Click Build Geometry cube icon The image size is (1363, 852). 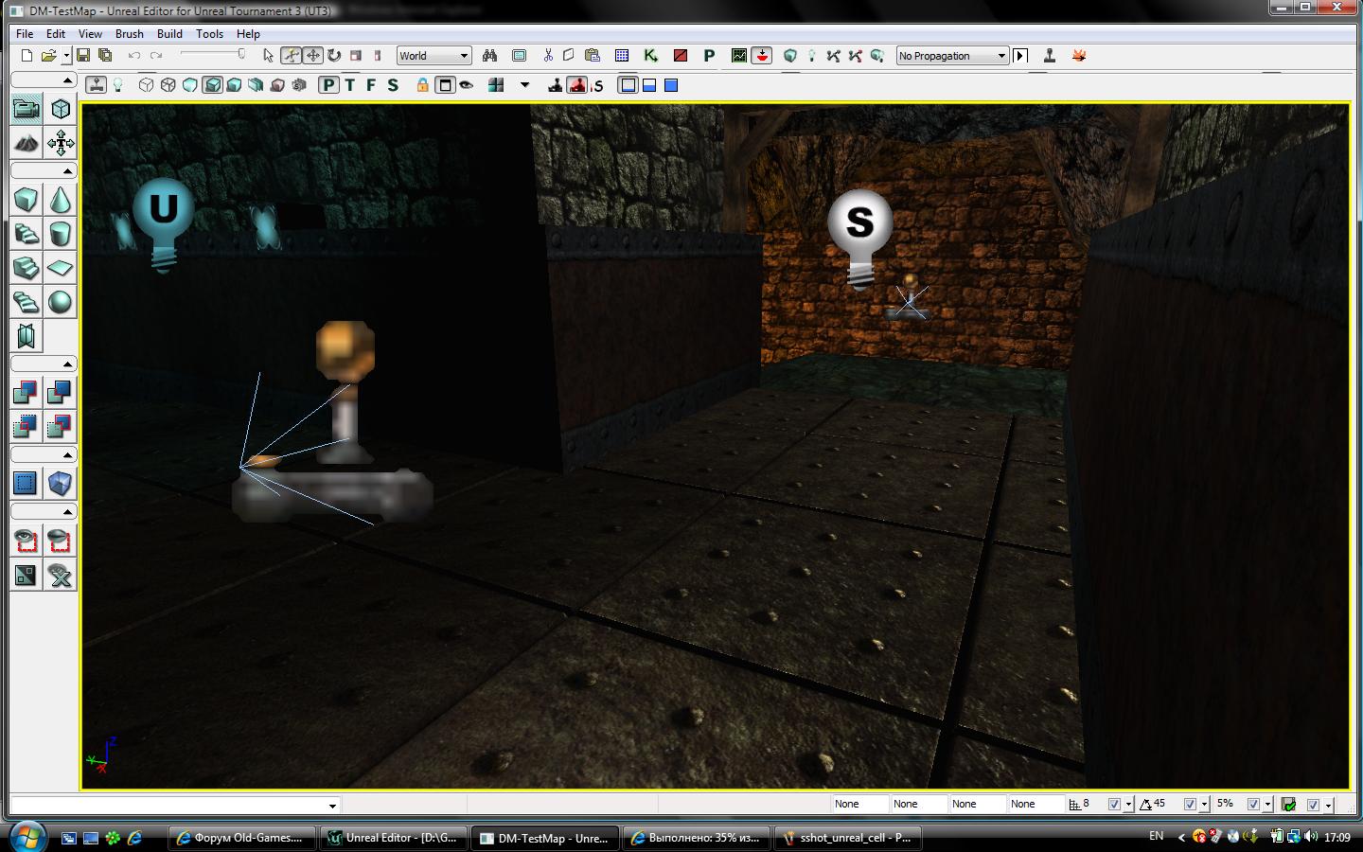[790, 56]
